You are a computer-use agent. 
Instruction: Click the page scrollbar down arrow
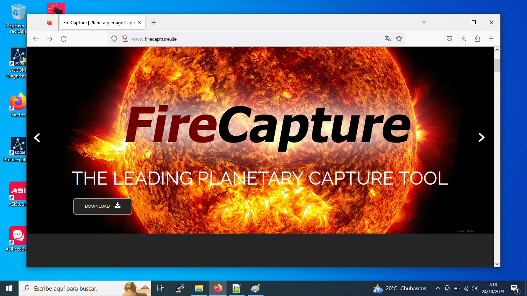pyautogui.click(x=497, y=264)
